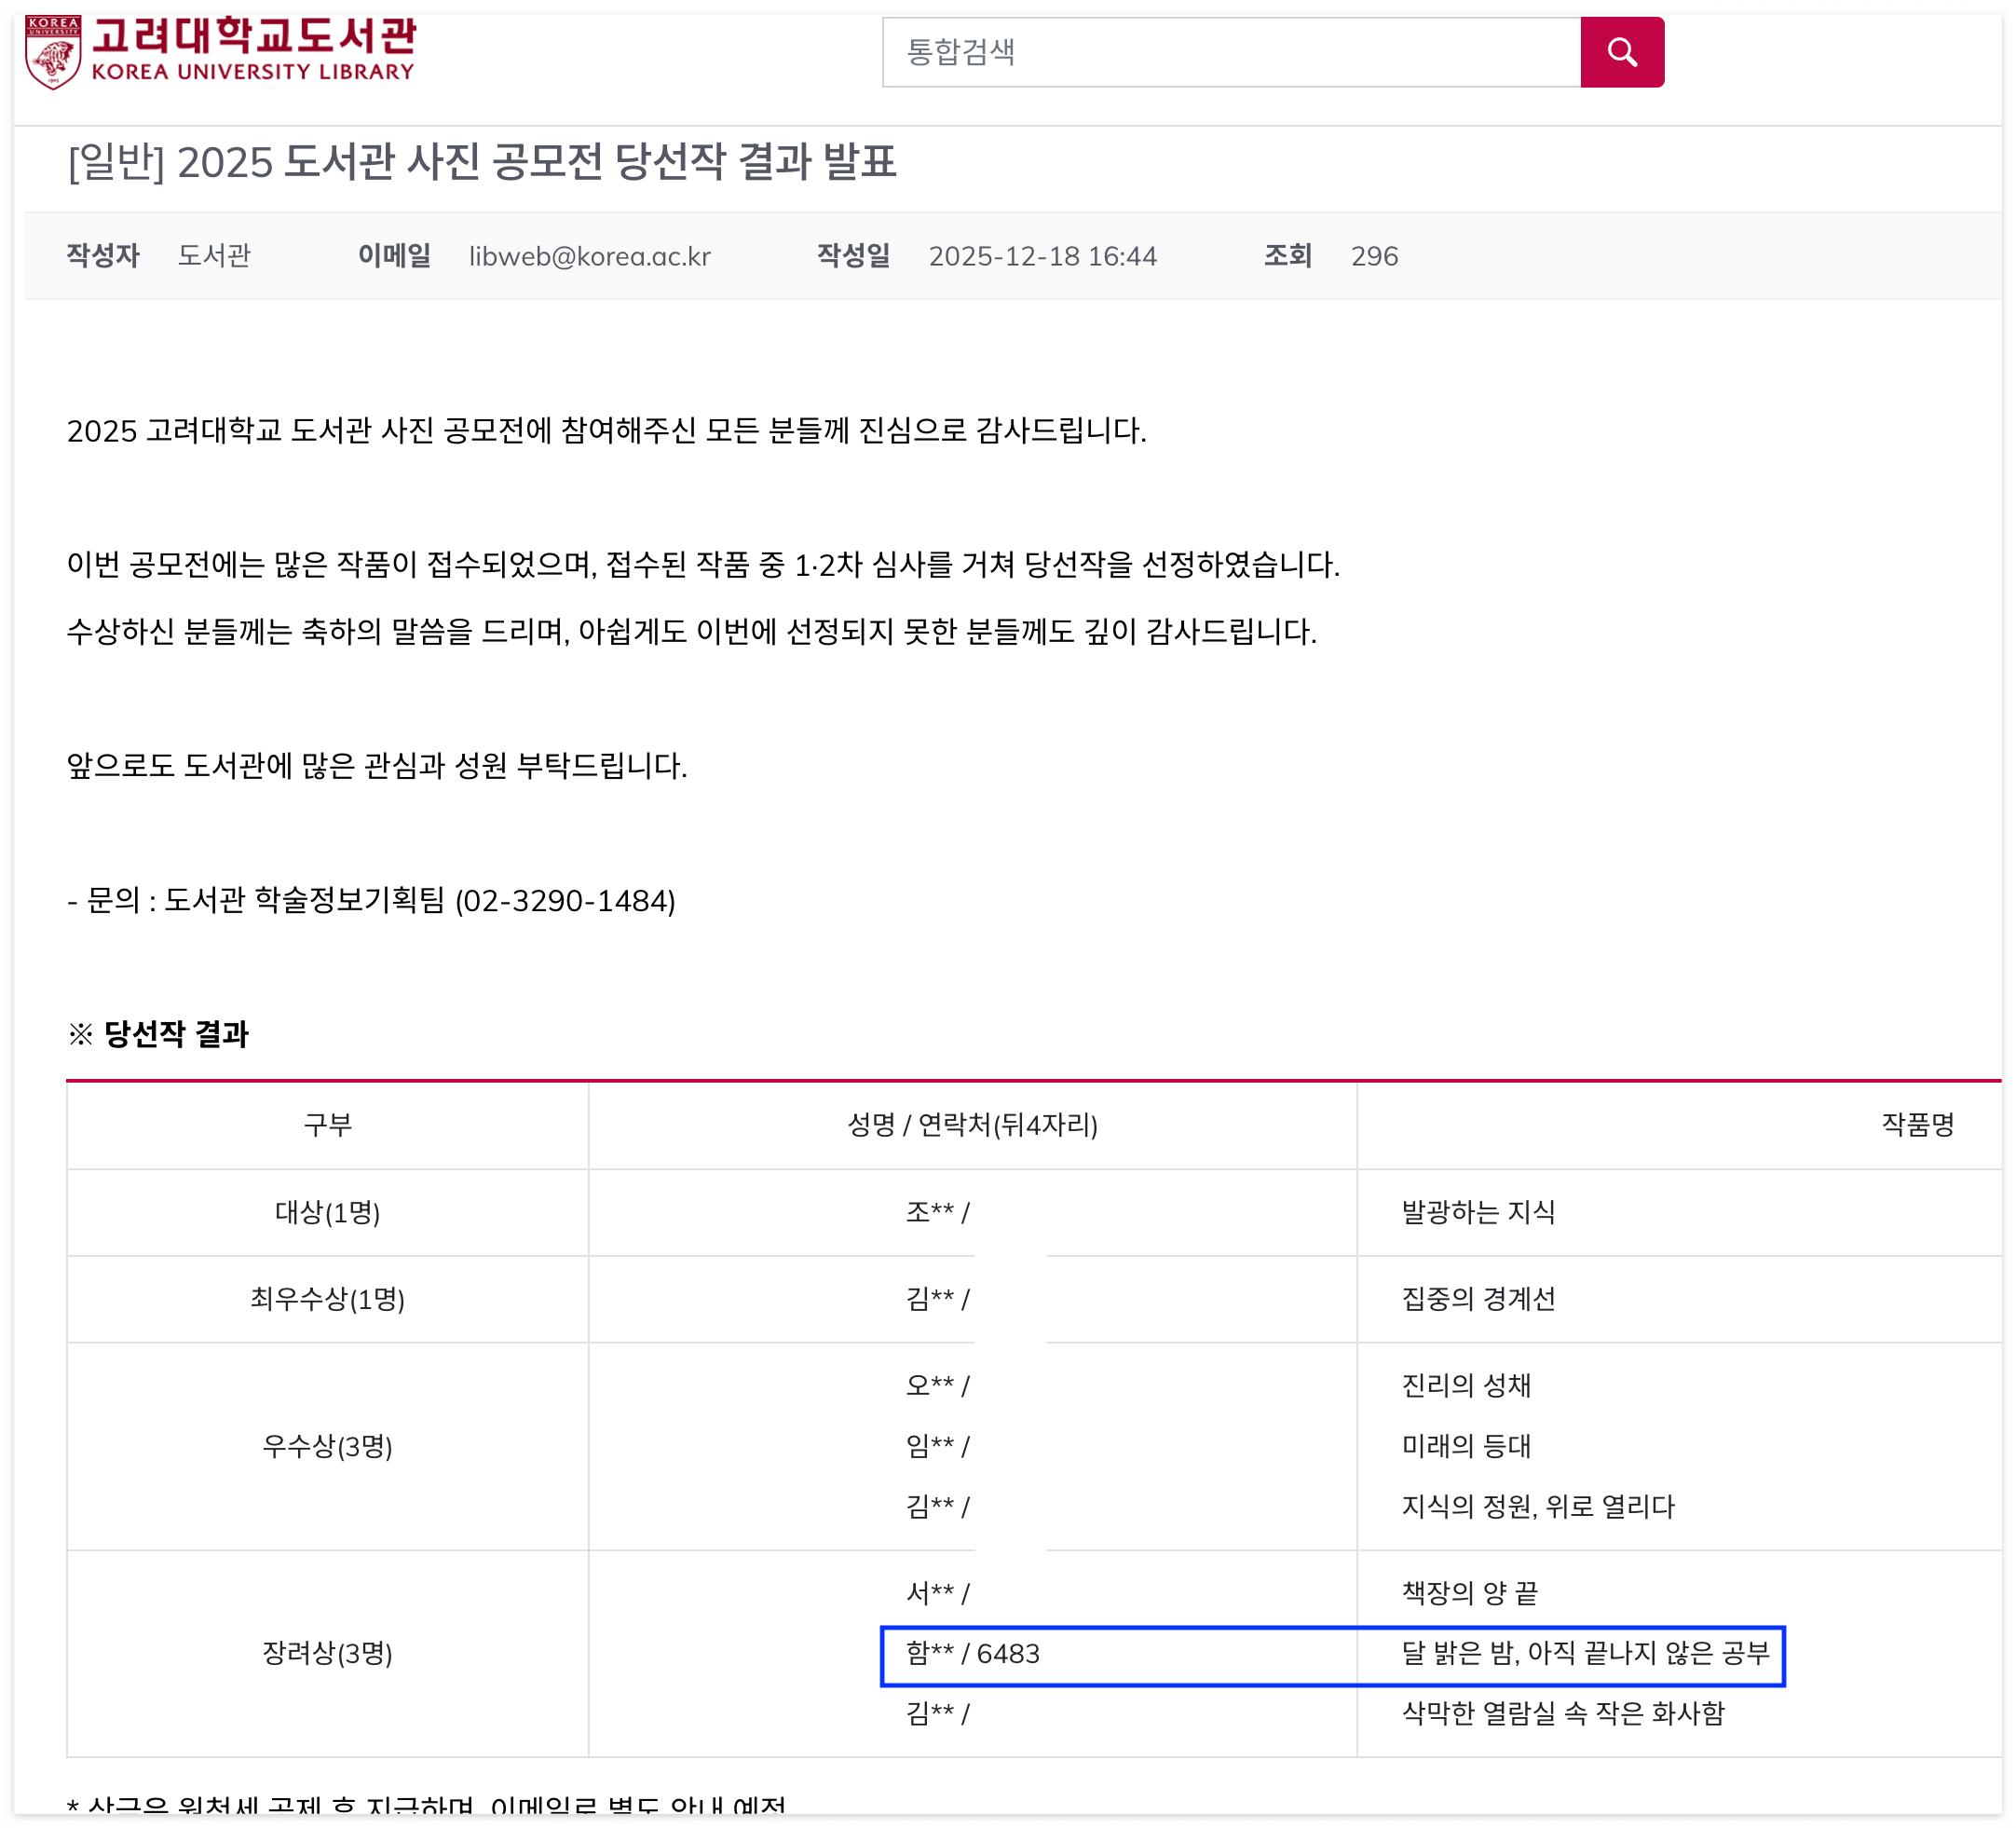Select the 장려상(3명) category cell
Image resolution: width=2016 pixels, height=1828 pixels.
pyautogui.click(x=327, y=1653)
